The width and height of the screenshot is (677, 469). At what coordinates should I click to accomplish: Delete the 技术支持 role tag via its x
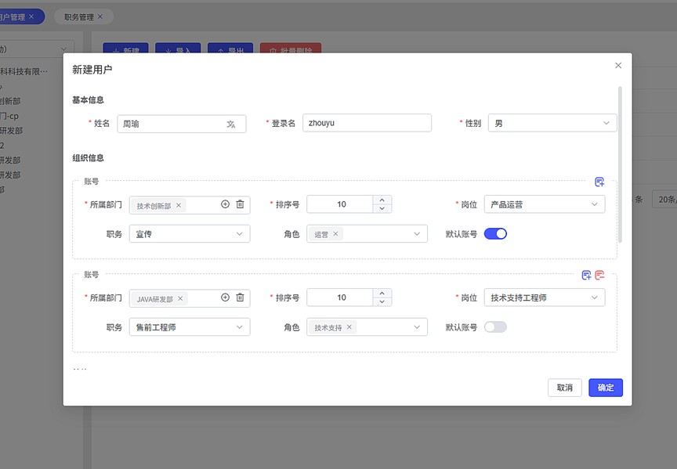pyautogui.click(x=349, y=327)
